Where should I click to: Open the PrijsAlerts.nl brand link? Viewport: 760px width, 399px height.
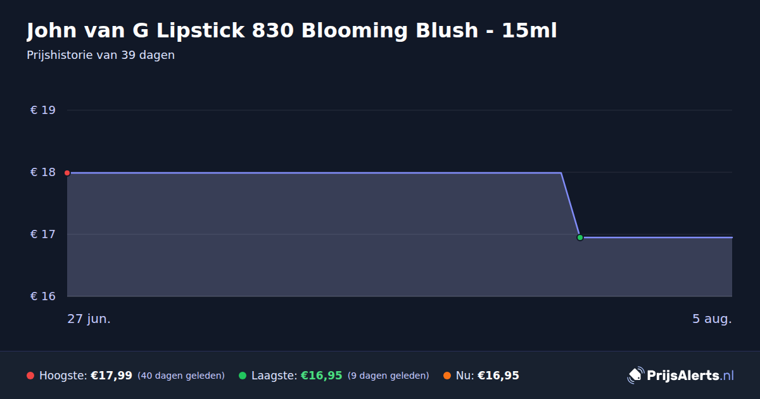point(690,376)
